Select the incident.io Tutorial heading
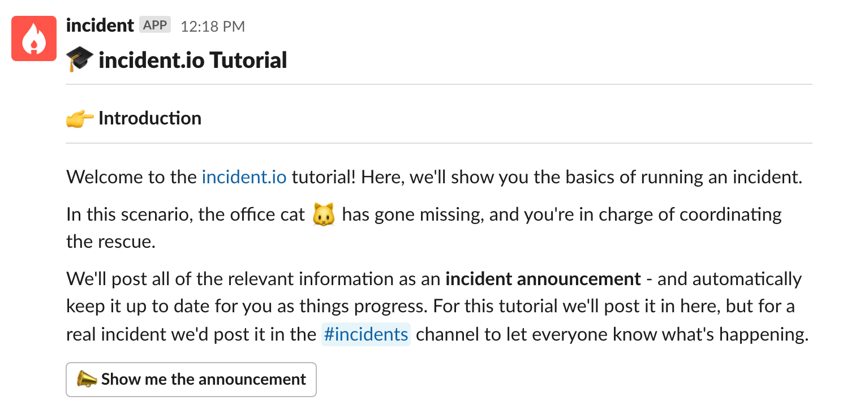This screenshot has height=413, width=860. tap(192, 60)
